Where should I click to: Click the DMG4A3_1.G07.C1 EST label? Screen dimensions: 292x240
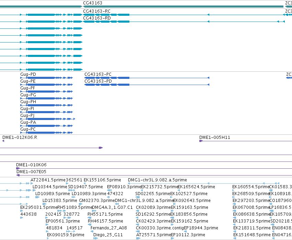click(112, 207)
